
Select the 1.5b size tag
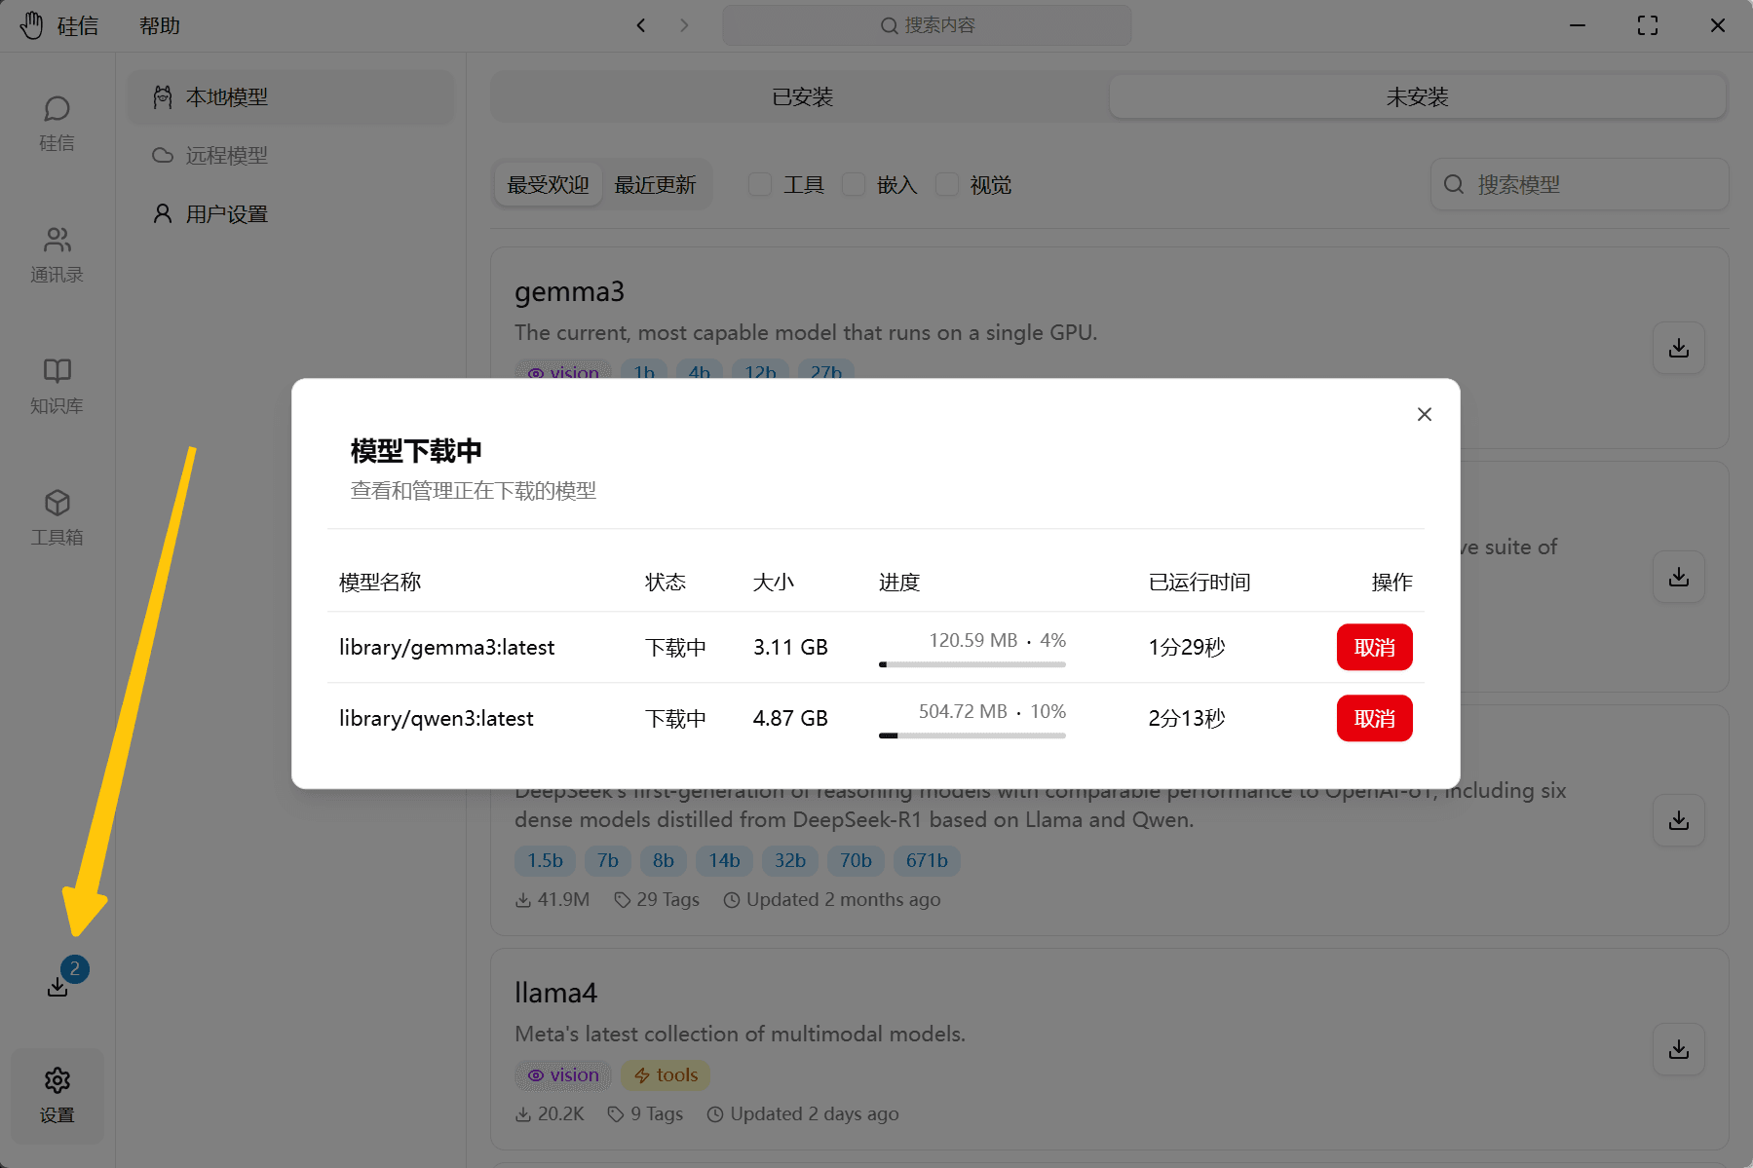coord(545,860)
